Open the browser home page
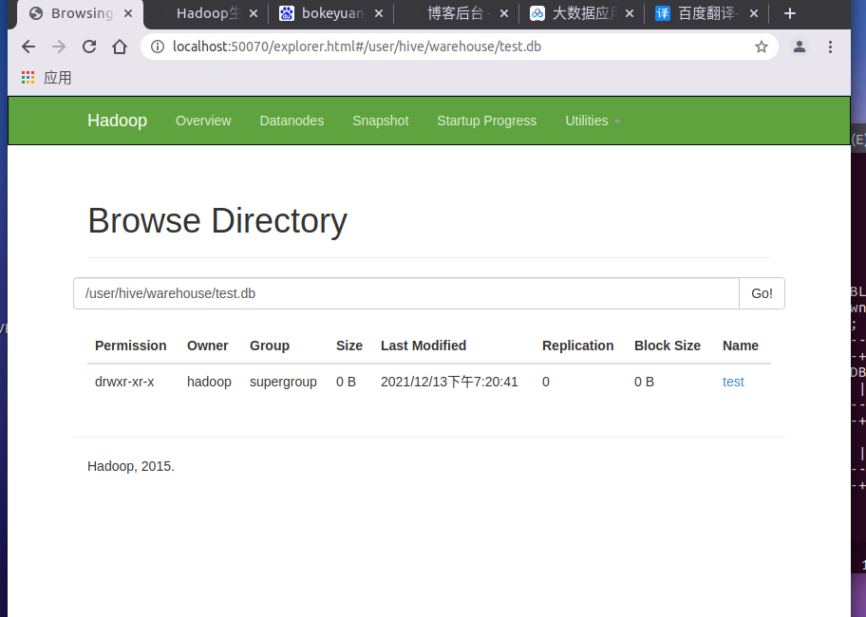 [x=120, y=47]
